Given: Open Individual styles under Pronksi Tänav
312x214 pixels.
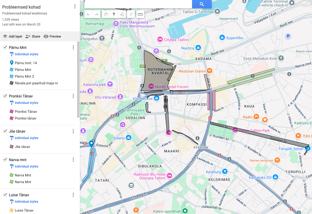Looking at the screenshot, I should tap(24, 103).
